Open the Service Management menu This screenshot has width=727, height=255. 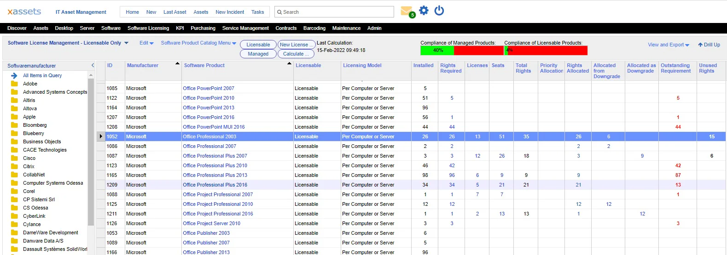(245, 28)
